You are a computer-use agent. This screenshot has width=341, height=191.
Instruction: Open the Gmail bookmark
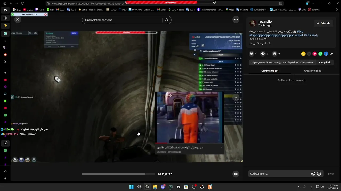[x=161, y=10]
